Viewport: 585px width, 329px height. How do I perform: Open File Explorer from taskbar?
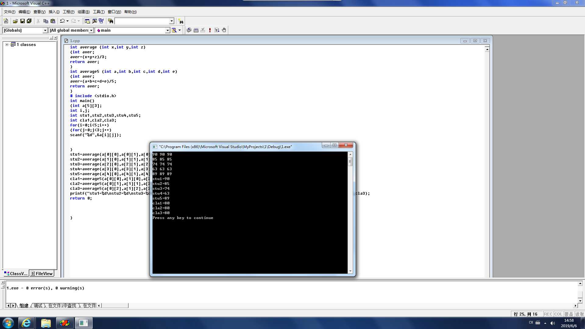(46, 323)
